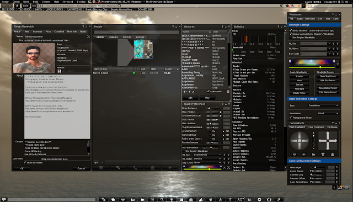Adjust Draw Distance slider in Quick Preferences
This screenshot has height=202, width=353.
(x=214, y=108)
